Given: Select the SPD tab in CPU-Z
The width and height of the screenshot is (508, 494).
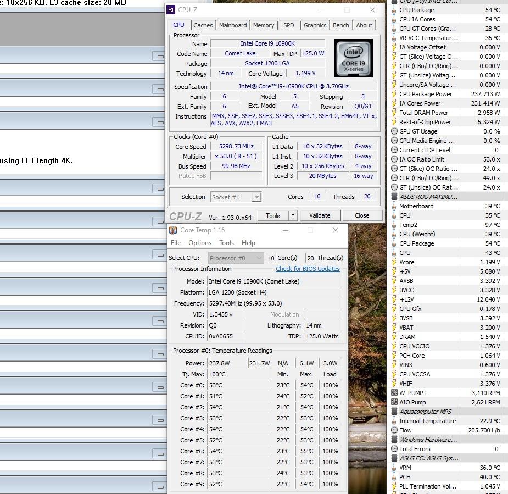Looking at the screenshot, I should tap(289, 25).
